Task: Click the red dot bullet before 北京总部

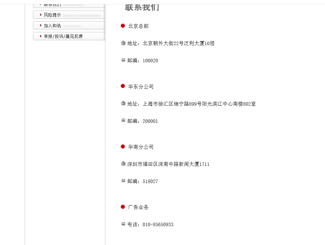Action: (123, 26)
